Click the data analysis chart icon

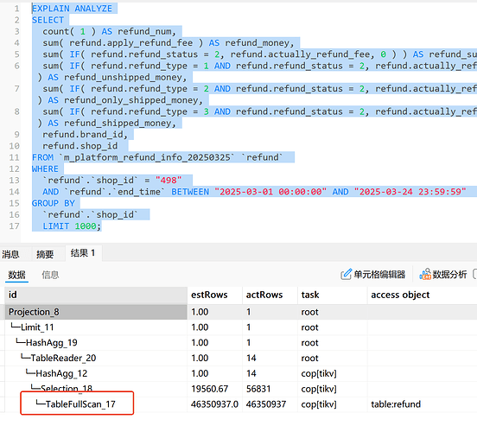pyautogui.click(x=425, y=274)
